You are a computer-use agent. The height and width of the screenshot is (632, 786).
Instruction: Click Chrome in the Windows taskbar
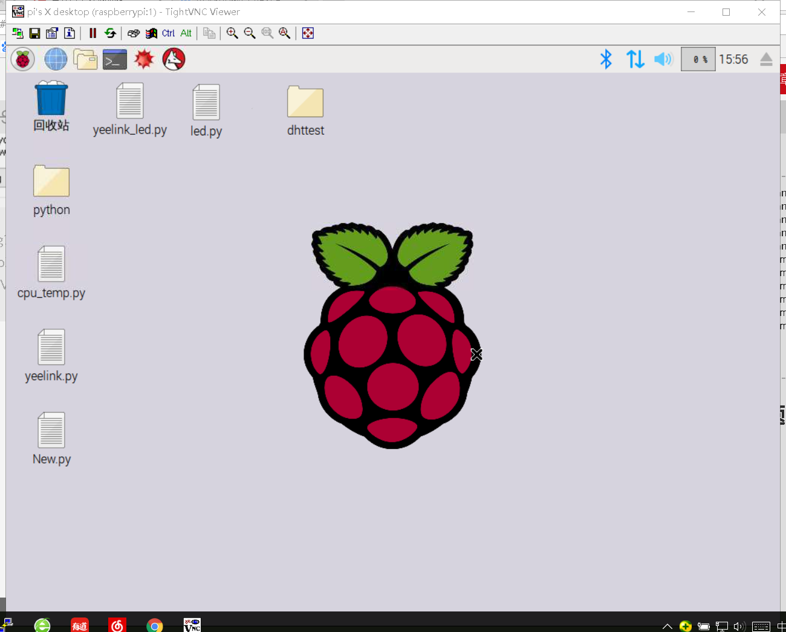click(155, 625)
